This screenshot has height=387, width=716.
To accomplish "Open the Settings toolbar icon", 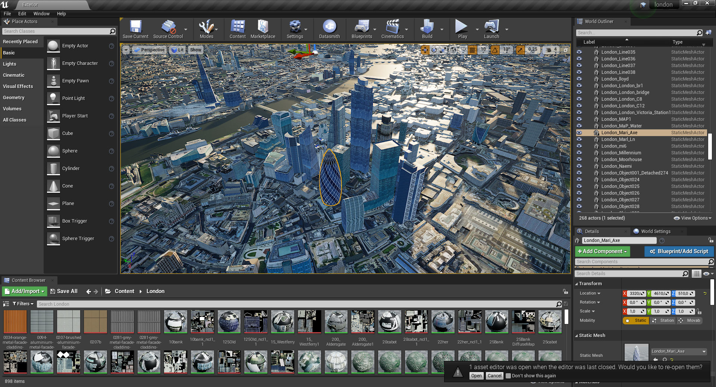I will click(x=295, y=27).
